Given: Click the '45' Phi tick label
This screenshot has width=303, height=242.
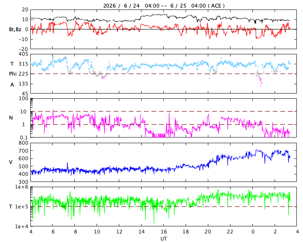Looking at the screenshot, I should (25, 94).
